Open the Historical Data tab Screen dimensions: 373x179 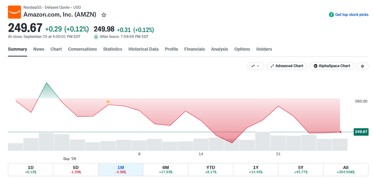pyautogui.click(x=144, y=49)
